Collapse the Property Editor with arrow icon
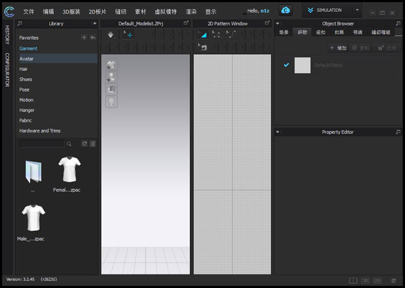 pos(278,132)
